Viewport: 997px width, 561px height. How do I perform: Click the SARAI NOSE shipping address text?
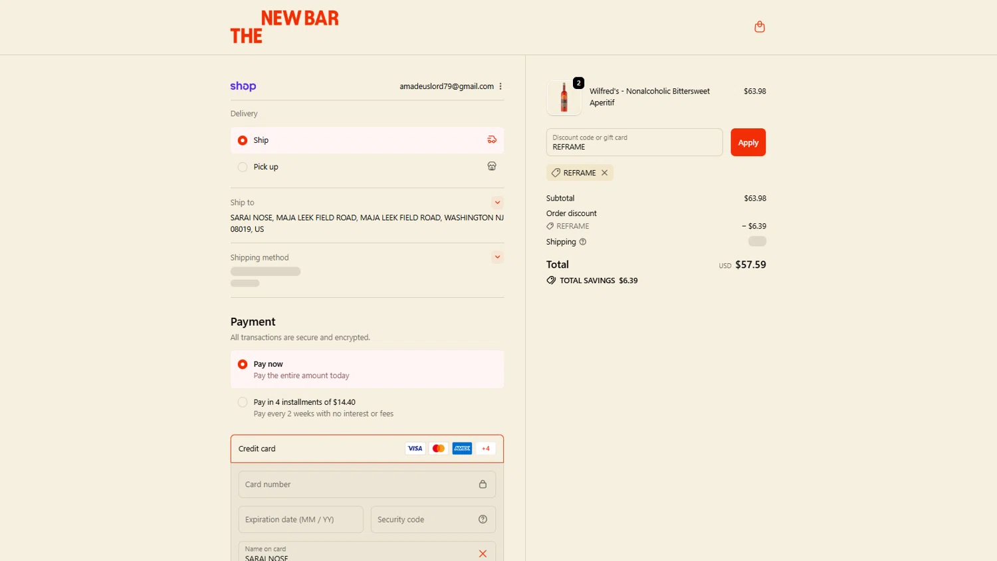(x=367, y=223)
